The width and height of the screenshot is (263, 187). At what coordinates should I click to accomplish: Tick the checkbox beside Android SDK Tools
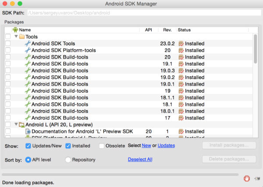[8, 44]
